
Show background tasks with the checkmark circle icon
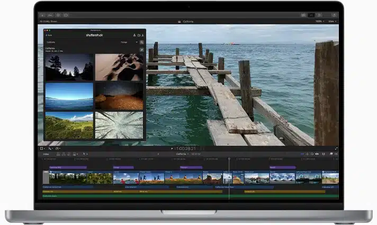(58, 15)
